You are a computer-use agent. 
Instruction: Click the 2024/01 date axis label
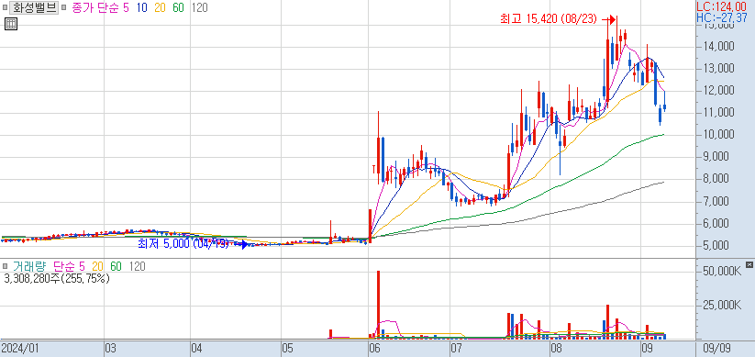pos(20,349)
